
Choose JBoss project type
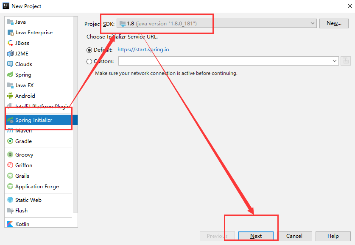[39, 43]
